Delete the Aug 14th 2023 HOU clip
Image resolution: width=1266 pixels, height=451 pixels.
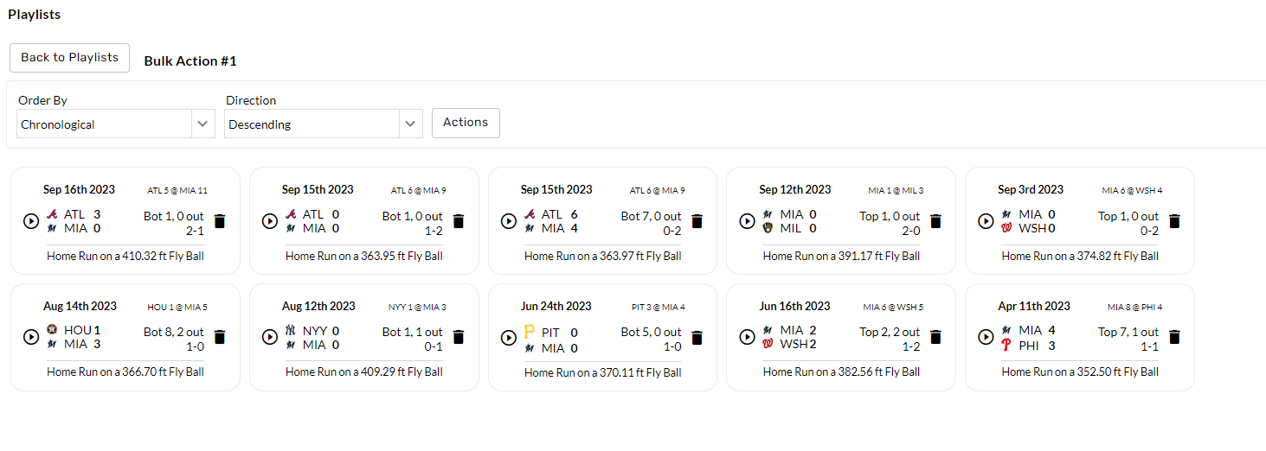220,337
